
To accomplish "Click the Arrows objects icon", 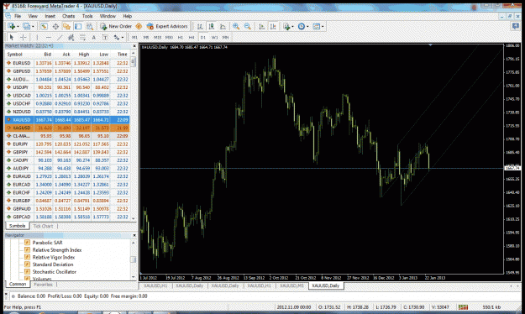I will coord(116,37).
